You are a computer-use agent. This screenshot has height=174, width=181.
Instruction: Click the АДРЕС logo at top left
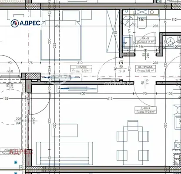pos(26,23)
